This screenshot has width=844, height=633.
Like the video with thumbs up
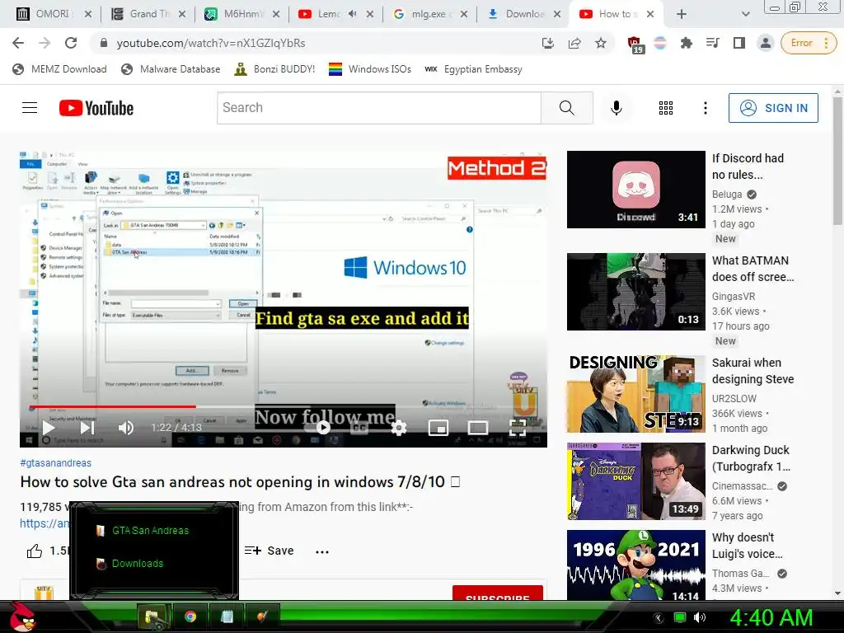(35, 551)
